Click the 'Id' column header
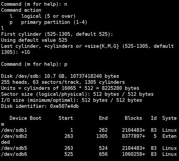The width and height of the screenshot is (179, 161). [x=154, y=118]
